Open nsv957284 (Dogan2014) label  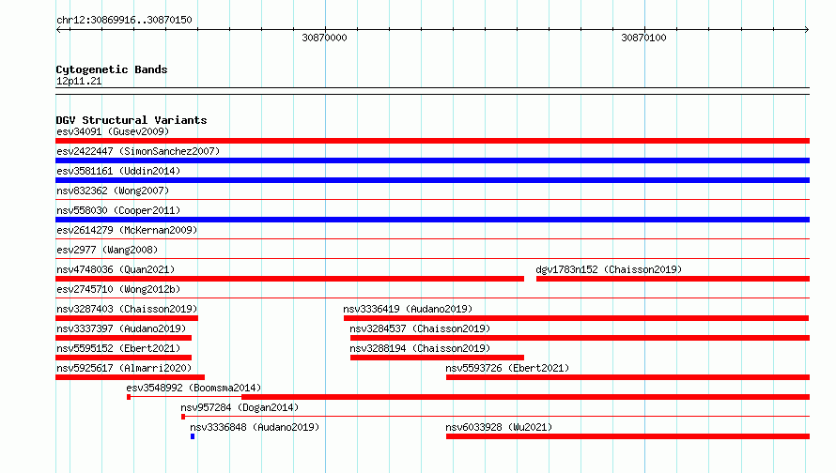click(240, 407)
